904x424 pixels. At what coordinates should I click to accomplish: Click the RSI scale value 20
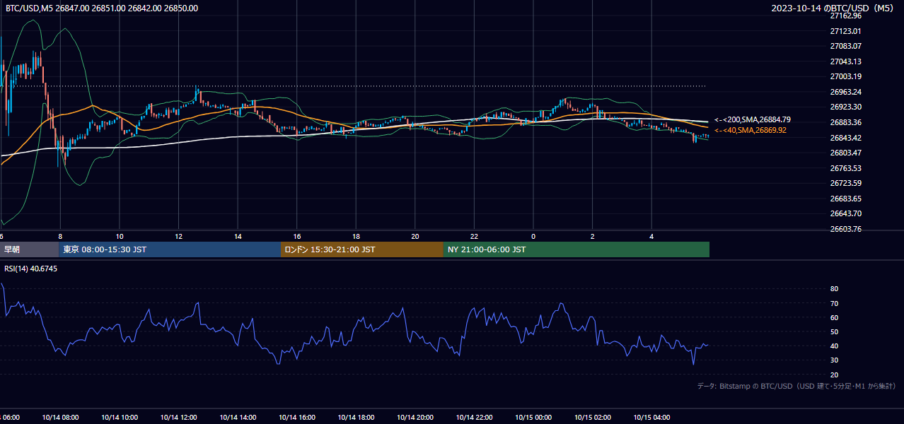(x=835, y=375)
